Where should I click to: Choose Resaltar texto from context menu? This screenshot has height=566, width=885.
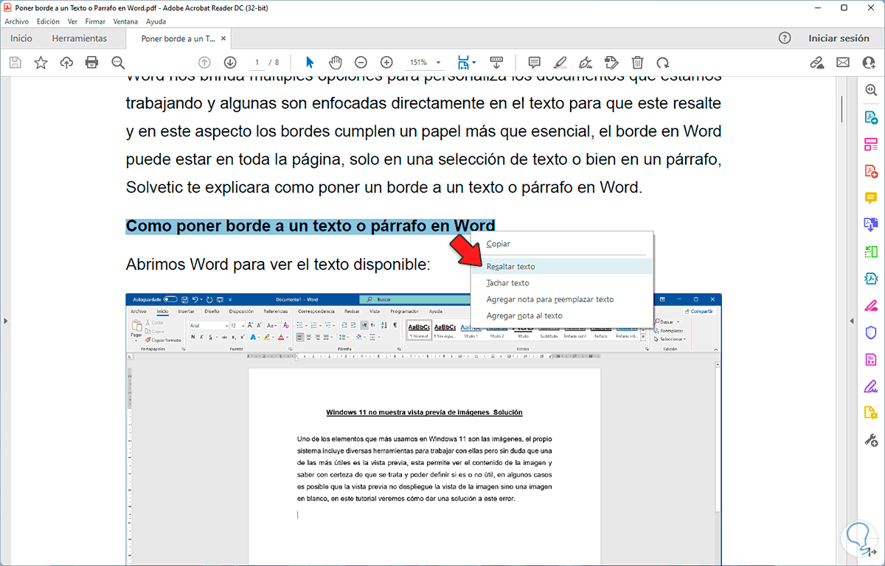(510, 266)
